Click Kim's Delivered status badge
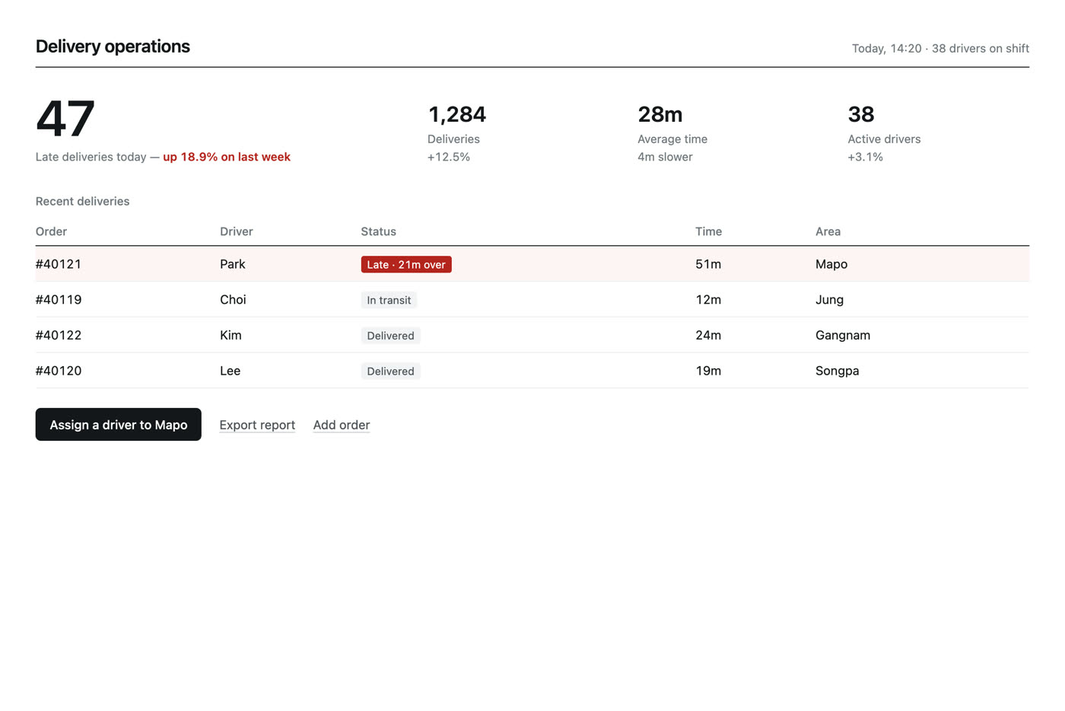Viewport: 1065px width, 711px height. (390, 336)
